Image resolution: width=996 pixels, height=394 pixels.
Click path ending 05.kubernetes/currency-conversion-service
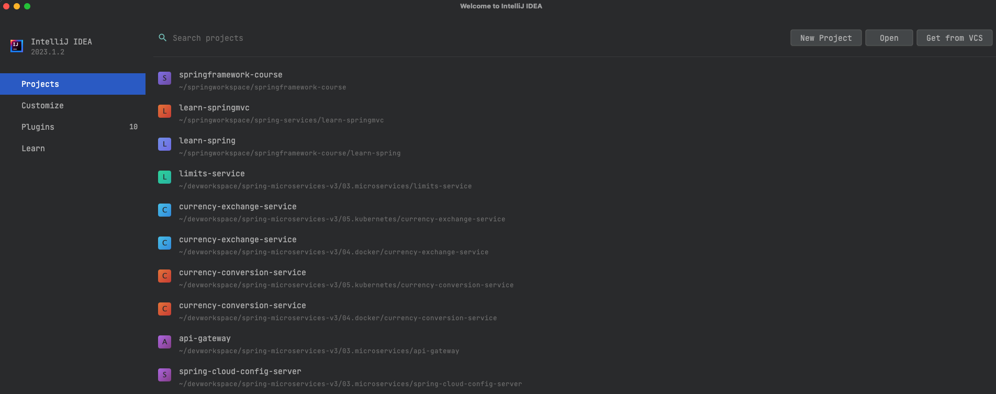pos(346,285)
